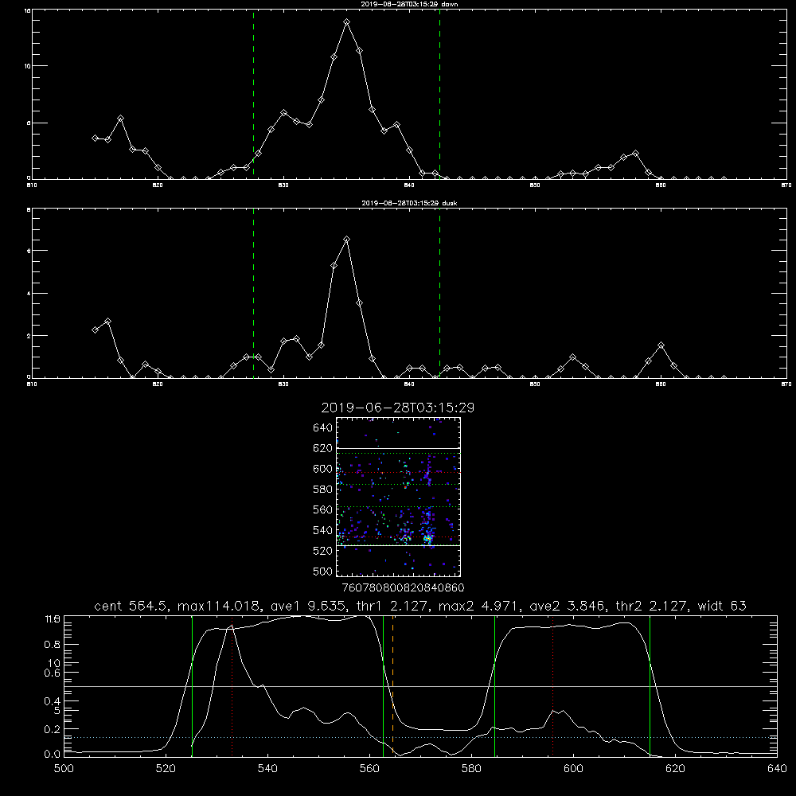This screenshot has height=796, width=796.
Task: Click the orange dashed center line at 564.5
Action: pos(393,685)
